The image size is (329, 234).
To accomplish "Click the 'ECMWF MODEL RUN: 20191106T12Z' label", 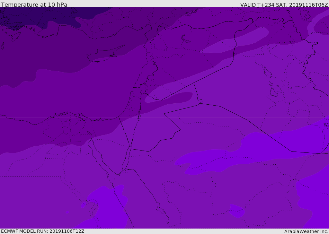I will point(43,231).
